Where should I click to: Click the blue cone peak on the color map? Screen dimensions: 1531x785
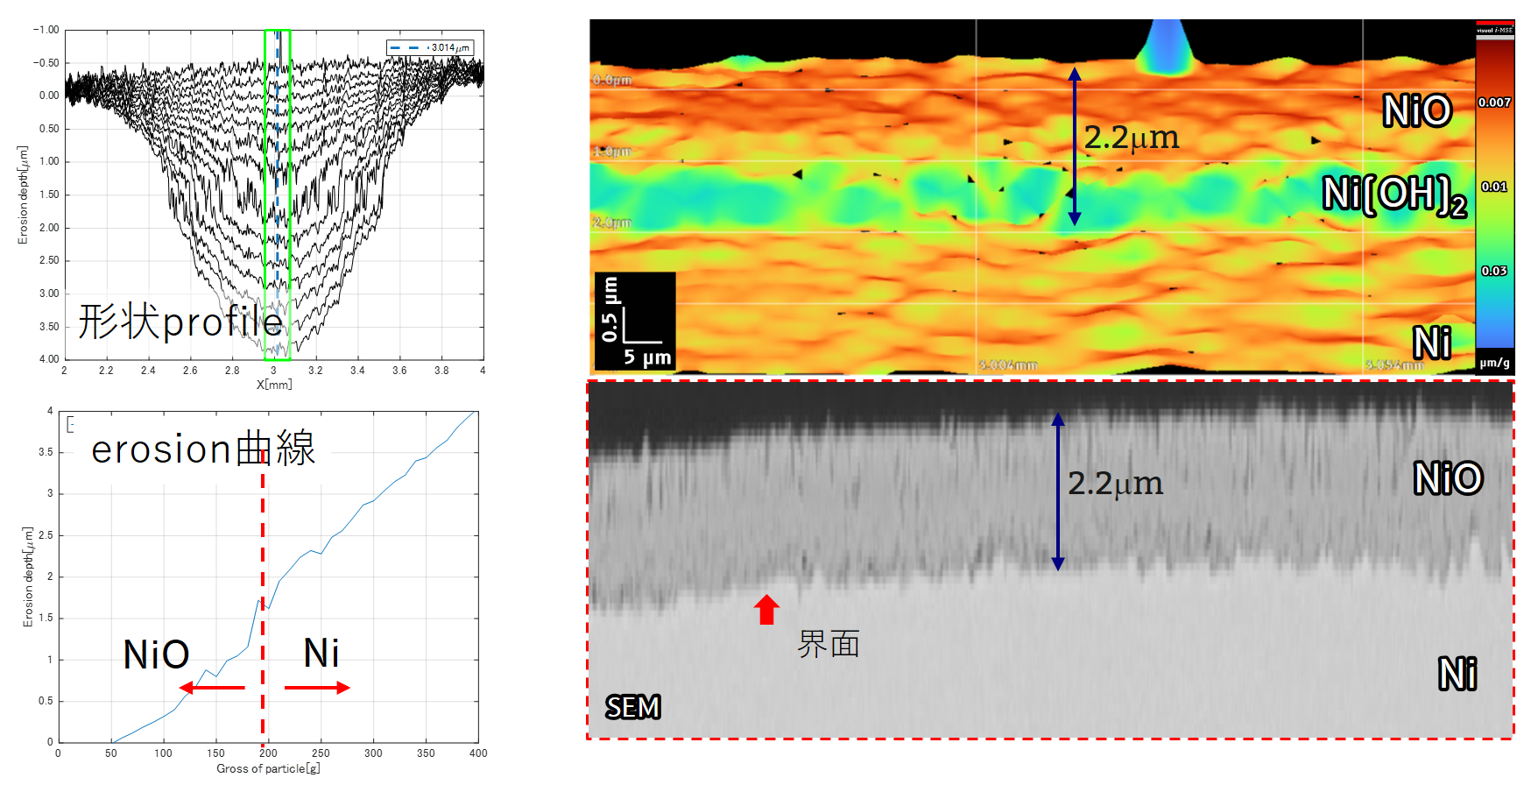pos(1166,48)
